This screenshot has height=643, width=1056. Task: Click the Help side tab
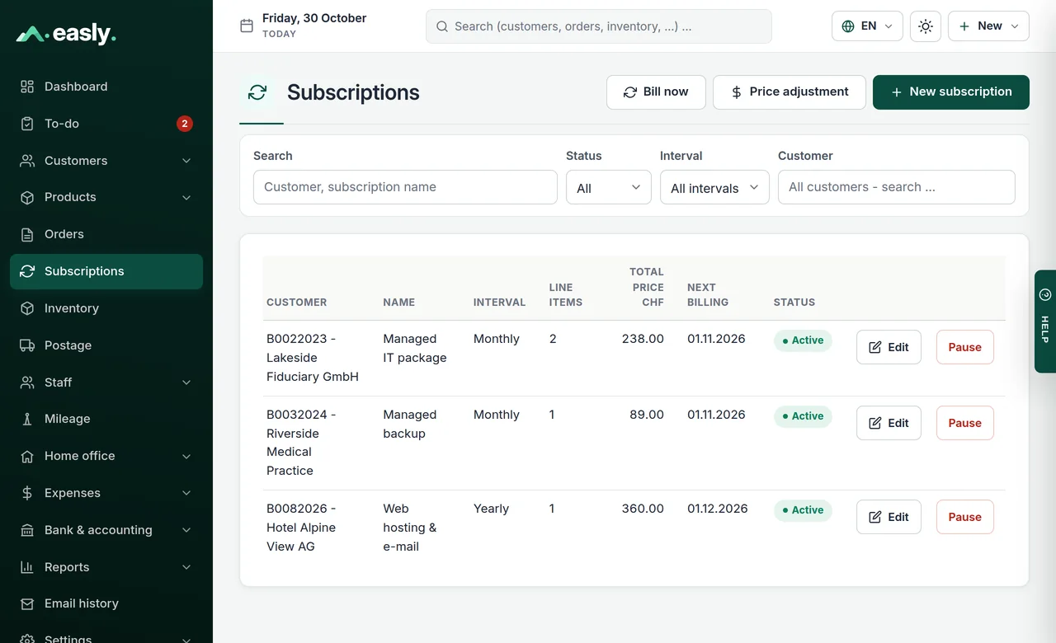point(1045,321)
